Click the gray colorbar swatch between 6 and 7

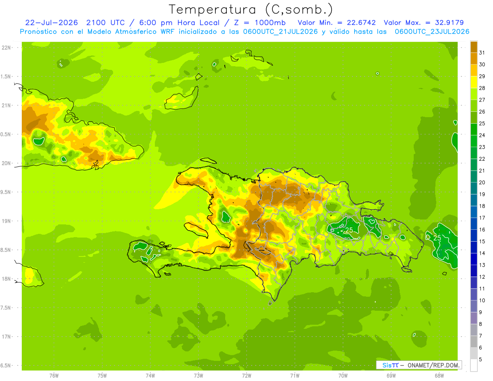474,342
